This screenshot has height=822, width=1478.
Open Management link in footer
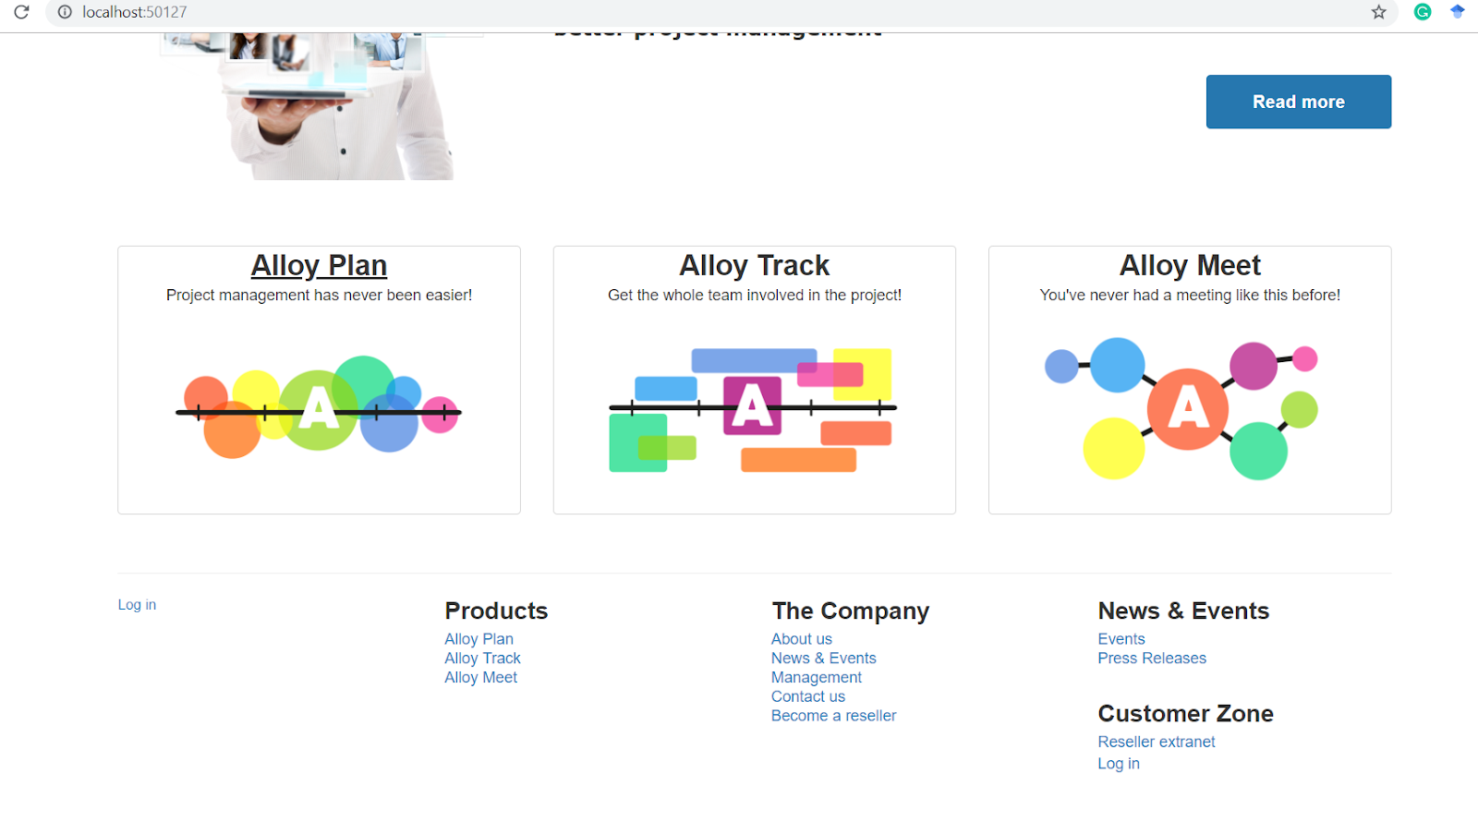[816, 678]
